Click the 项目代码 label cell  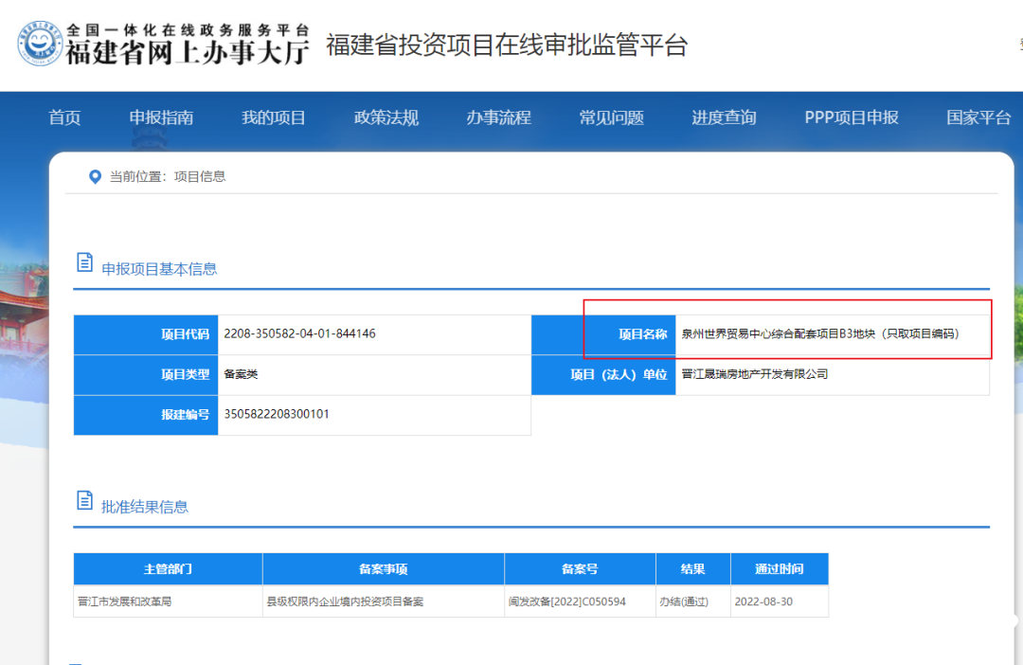tap(146, 334)
